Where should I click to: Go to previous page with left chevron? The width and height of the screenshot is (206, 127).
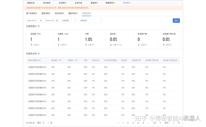[x=119, y=123]
